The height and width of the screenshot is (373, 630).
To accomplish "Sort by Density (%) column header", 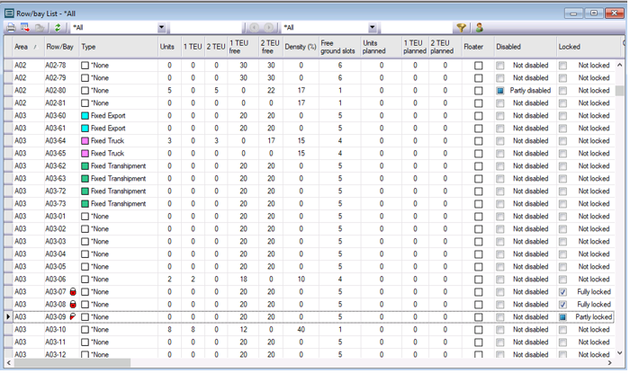I will point(300,47).
